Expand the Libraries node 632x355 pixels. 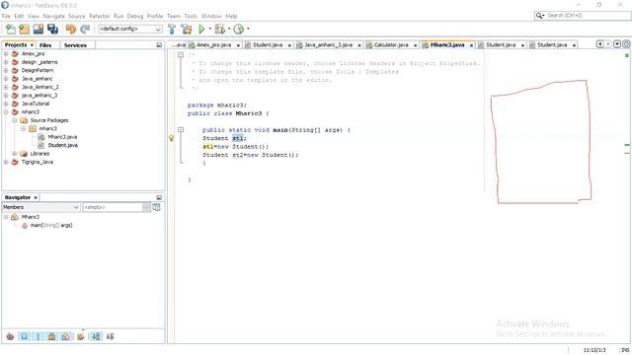click(x=15, y=154)
